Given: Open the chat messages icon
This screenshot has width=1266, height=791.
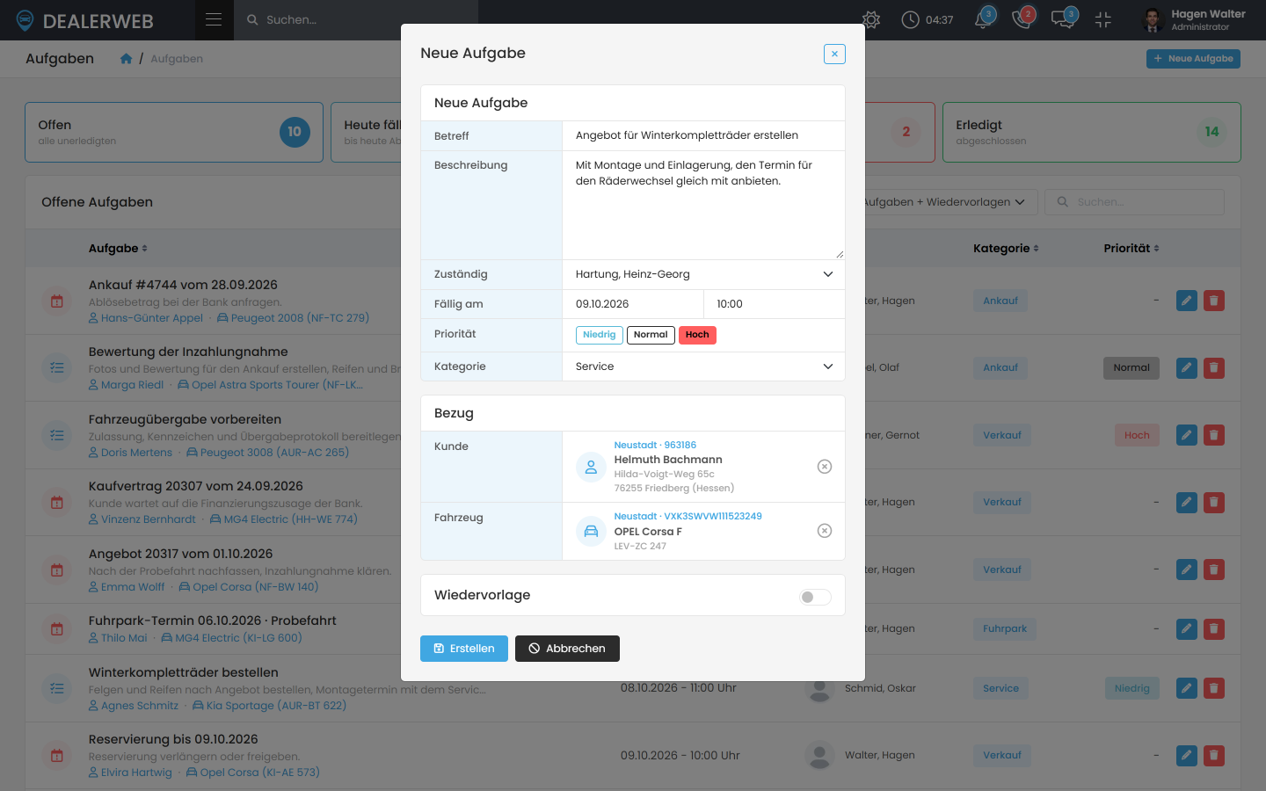Looking at the screenshot, I should coord(1064,19).
